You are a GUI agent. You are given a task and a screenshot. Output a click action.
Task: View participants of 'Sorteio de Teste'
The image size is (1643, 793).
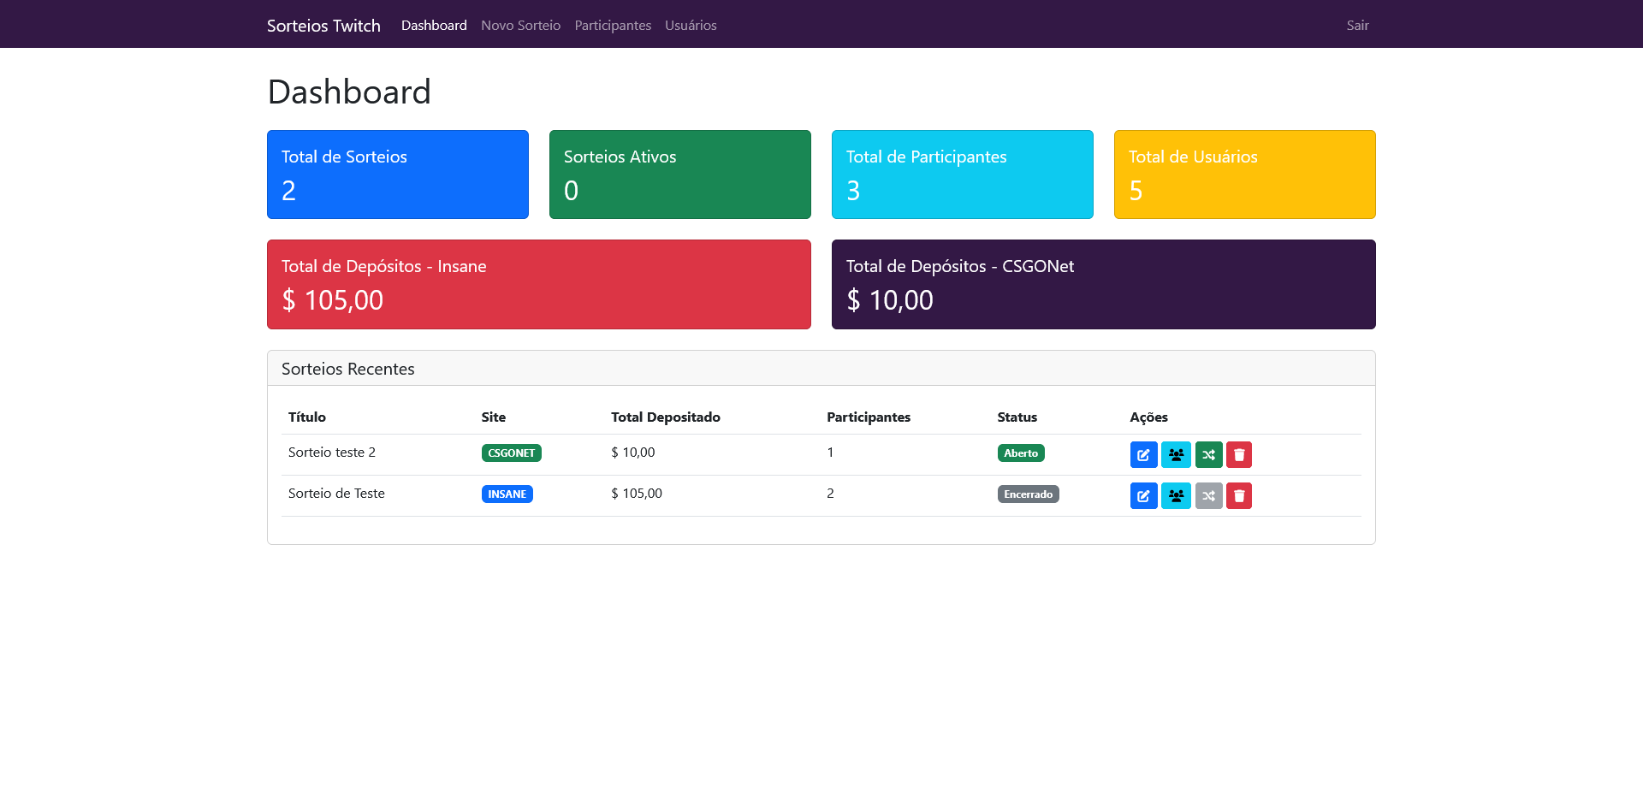click(1176, 495)
